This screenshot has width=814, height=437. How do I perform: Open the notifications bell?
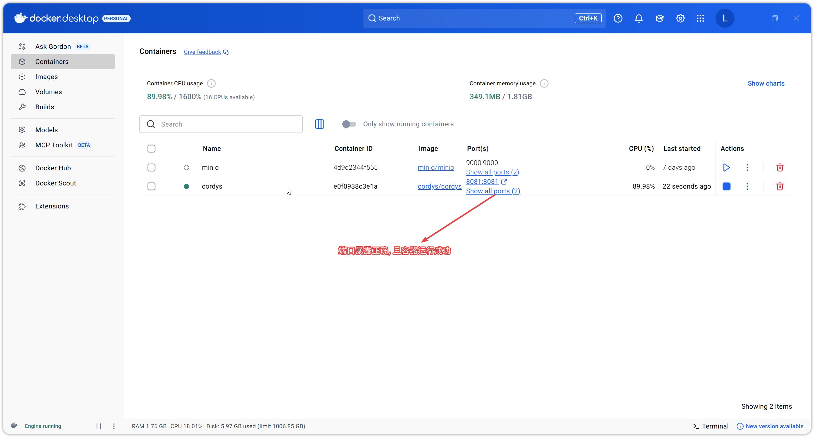(639, 18)
